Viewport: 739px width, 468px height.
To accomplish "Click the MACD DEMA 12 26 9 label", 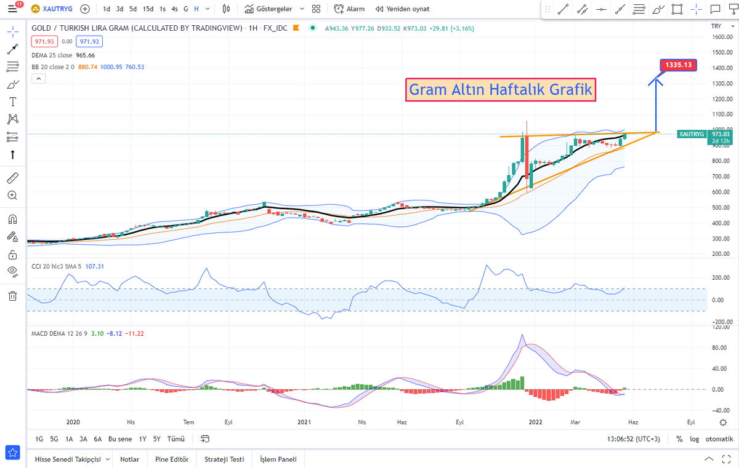I will pos(60,333).
